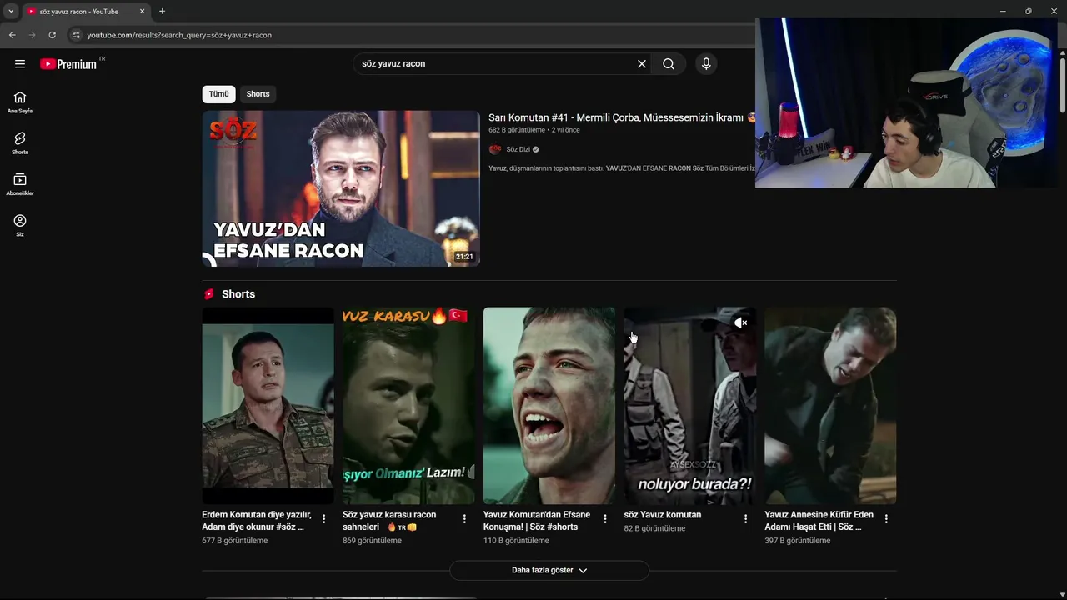This screenshot has height=600, width=1067.
Task: Run search with the magnifier button
Action: coord(669,64)
